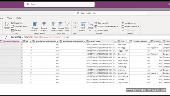Image resolution: width=170 pixels, height=96 pixels.
Task: Select the Kate Leung title cell
Action: pyautogui.click(x=123, y=67)
